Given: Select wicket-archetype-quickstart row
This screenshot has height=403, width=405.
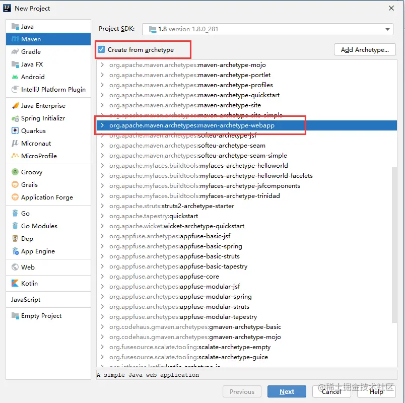Looking at the screenshot, I should click(247, 226).
